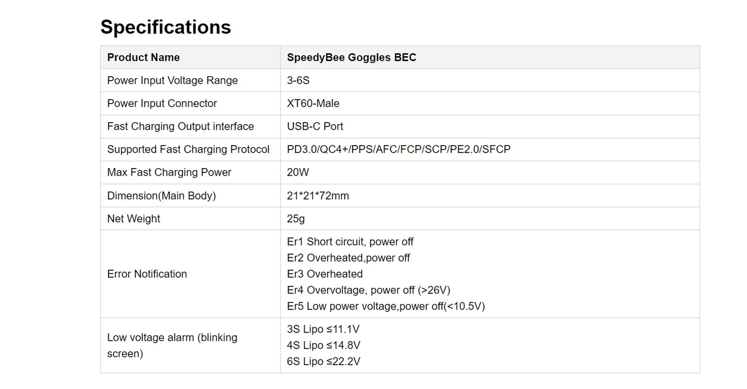The height and width of the screenshot is (389, 747).
Task: Select the PD3.0/QC4+ protocol list text
Action: pyautogui.click(x=399, y=149)
